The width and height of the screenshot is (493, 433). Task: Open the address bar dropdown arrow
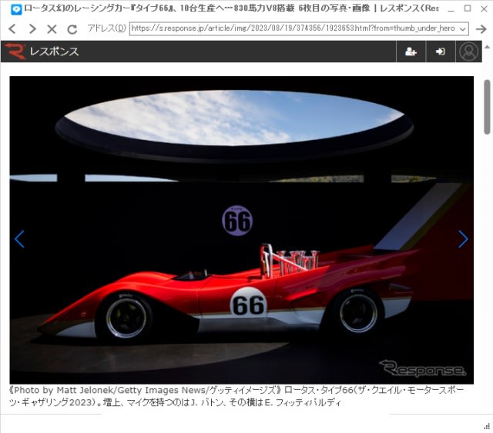point(463,29)
